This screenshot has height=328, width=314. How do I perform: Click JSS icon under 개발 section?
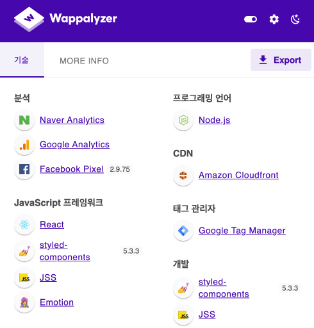coord(183,315)
